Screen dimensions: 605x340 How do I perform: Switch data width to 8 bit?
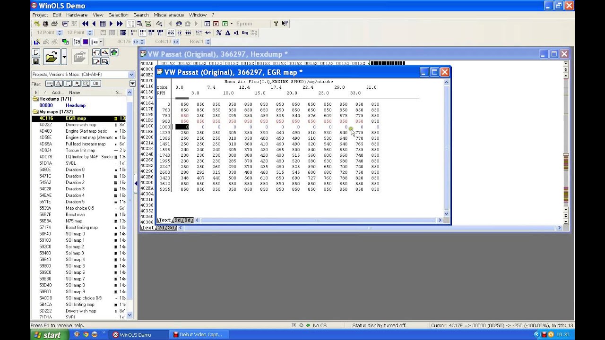(133, 33)
